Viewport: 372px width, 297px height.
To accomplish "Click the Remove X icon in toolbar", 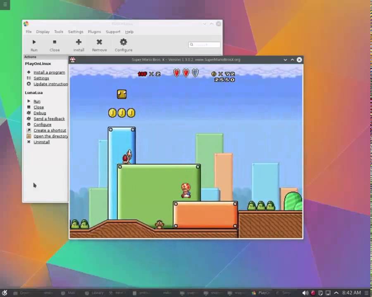I will tap(99, 42).
